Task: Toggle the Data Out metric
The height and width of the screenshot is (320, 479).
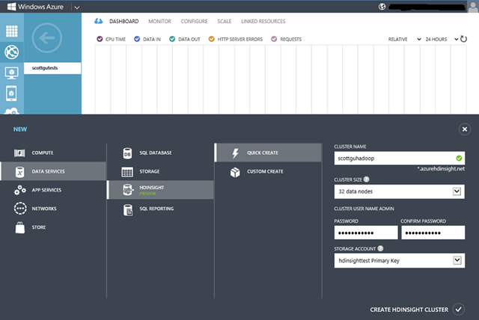Action: (172, 39)
